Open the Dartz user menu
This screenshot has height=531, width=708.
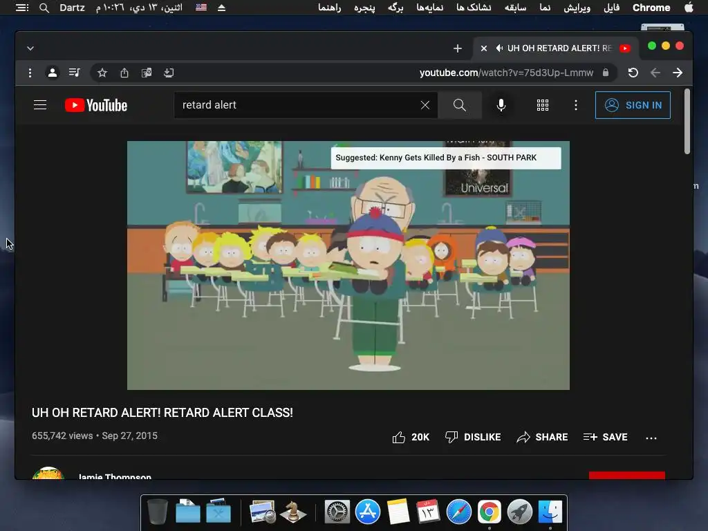(72, 8)
